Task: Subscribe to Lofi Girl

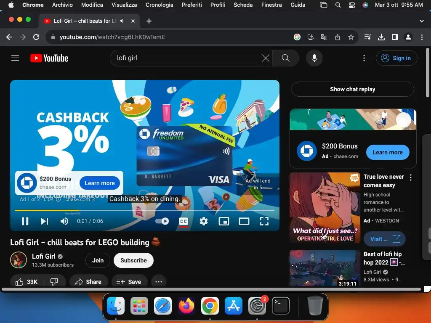Action: tap(133, 260)
